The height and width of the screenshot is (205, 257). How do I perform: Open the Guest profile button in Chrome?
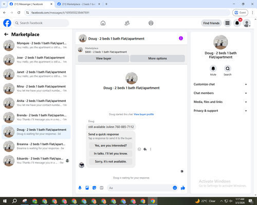pyautogui.click(x=240, y=13)
